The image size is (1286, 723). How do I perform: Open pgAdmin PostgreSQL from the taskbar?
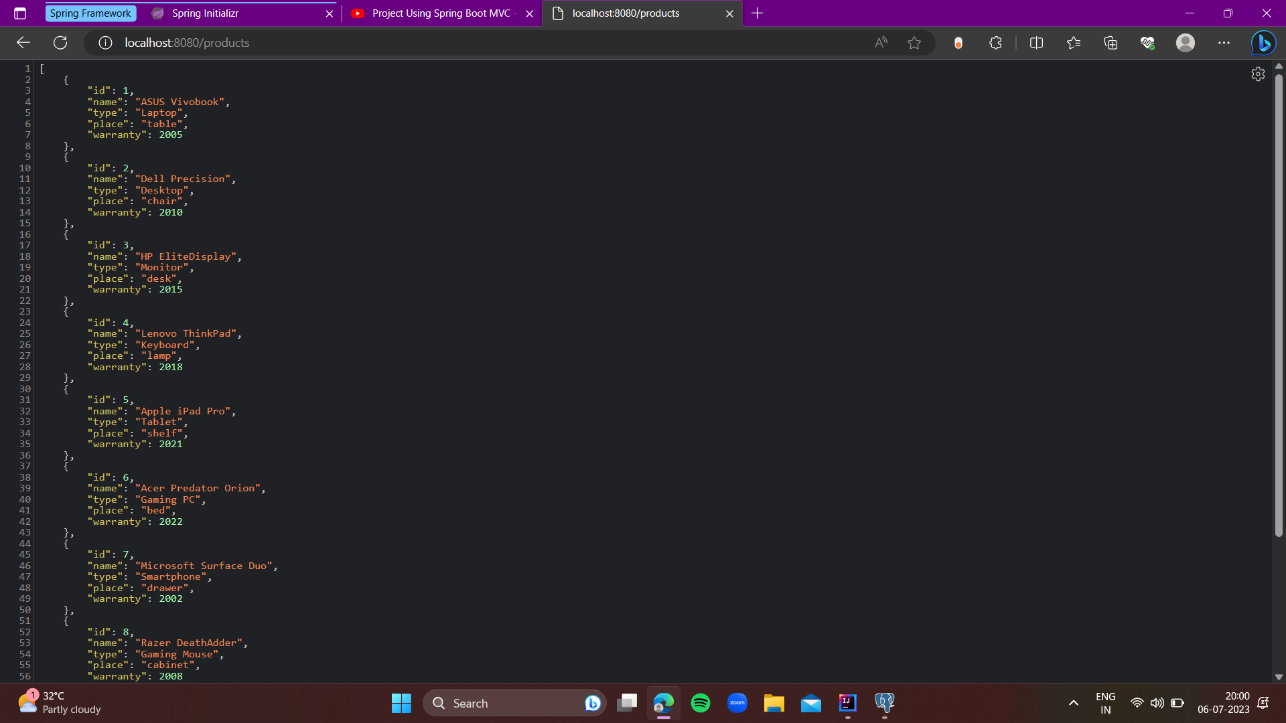884,703
